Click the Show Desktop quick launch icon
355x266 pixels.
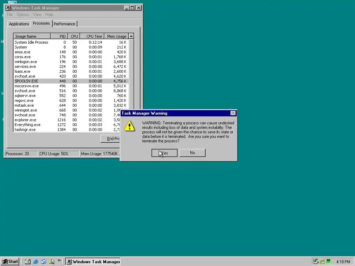click(x=28, y=262)
